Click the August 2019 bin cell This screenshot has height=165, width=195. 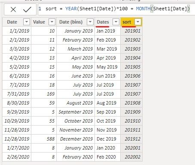point(76,103)
